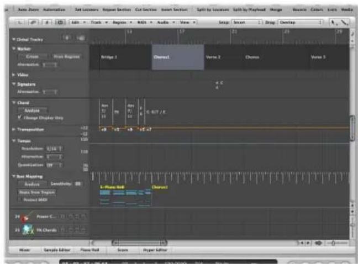Open the Hyper Editor tab
This screenshot has height=264, width=358.
[x=155, y=250]
